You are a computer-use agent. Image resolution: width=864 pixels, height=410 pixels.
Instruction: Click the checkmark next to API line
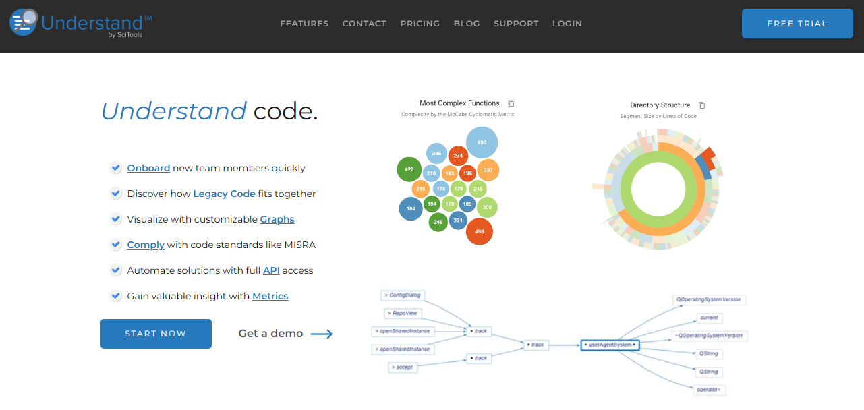(115, 270)
